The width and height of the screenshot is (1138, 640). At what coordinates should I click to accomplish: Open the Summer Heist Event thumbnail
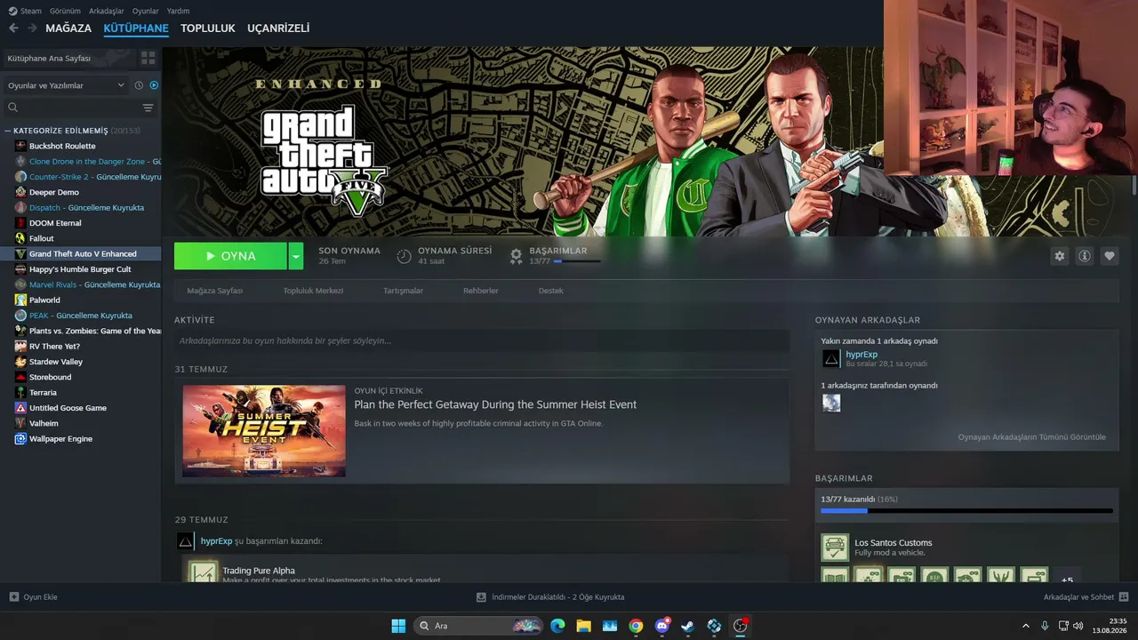[x=264, y=431]
